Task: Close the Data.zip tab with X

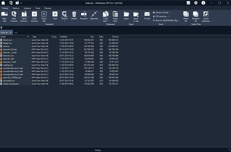Action: (10, 32)
